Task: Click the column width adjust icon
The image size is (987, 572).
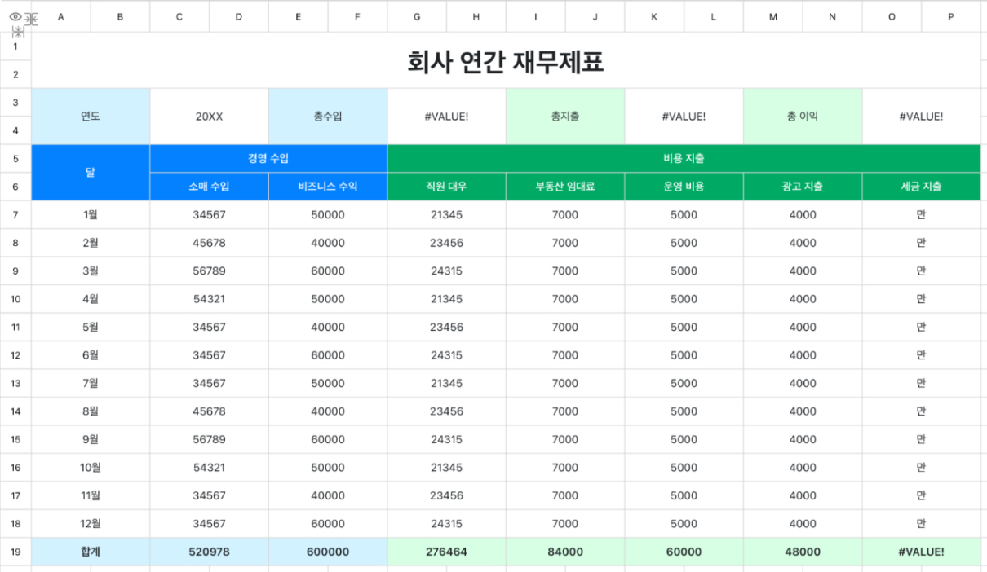Action: click(31, 20)
